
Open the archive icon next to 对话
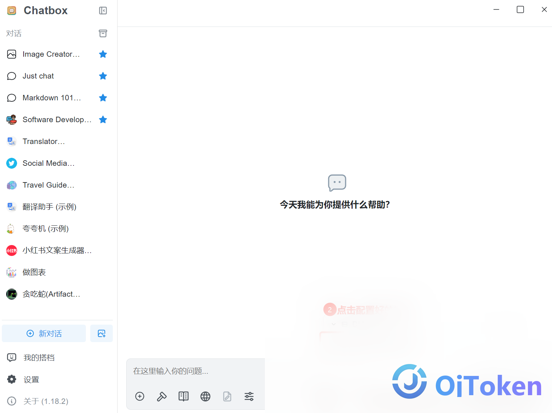coord(103,33)
